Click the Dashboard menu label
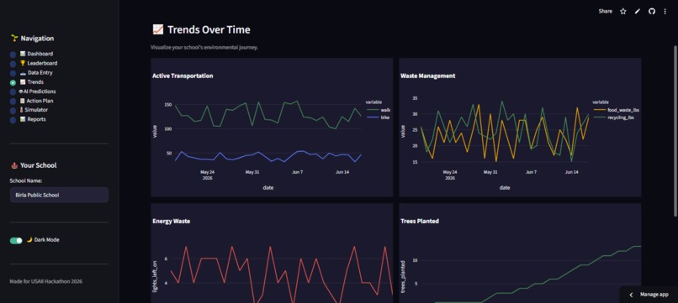The width and height of the screenshot is (678, 303). pos(40,54)
